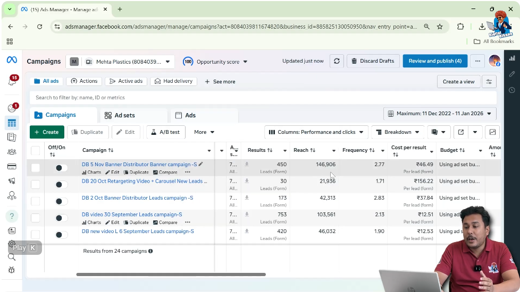
Task: Toggle on the DB 20 Oct Retargeting campaign
Action: [61, 184]
